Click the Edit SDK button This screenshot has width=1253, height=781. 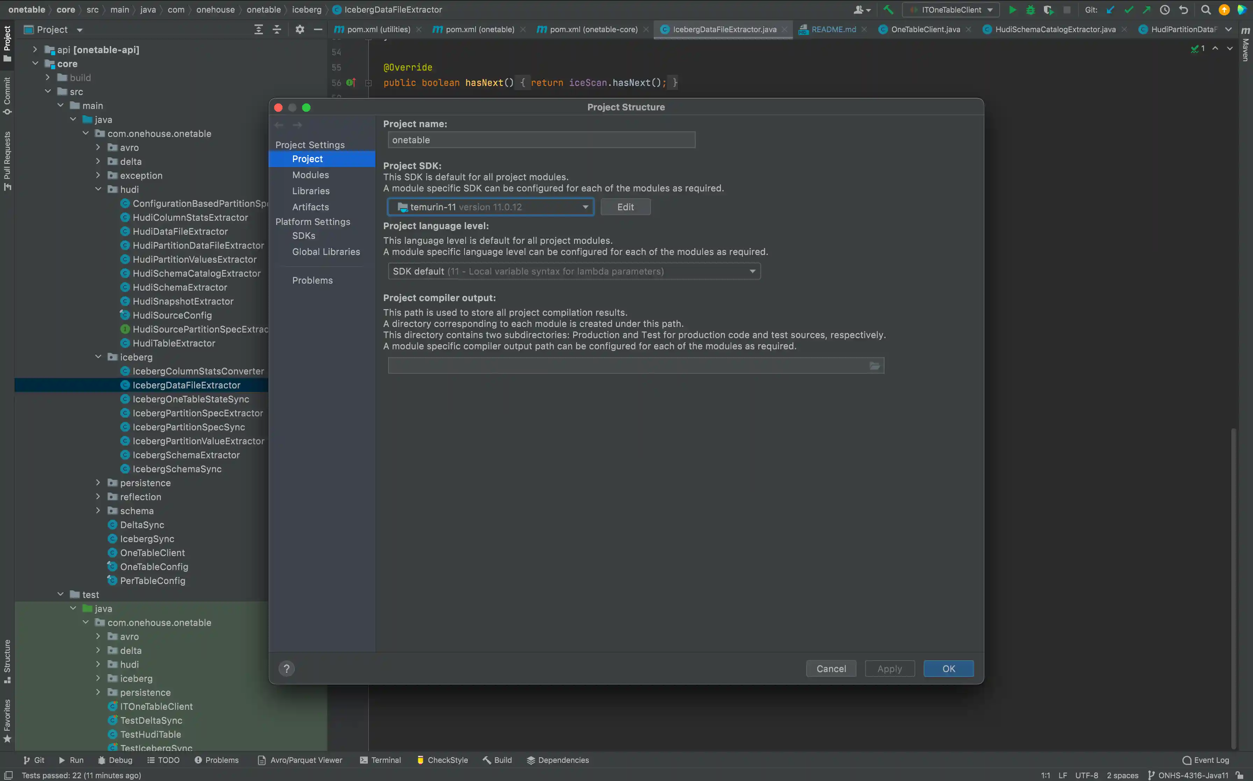pyautogui.click(x=625, y=207)
